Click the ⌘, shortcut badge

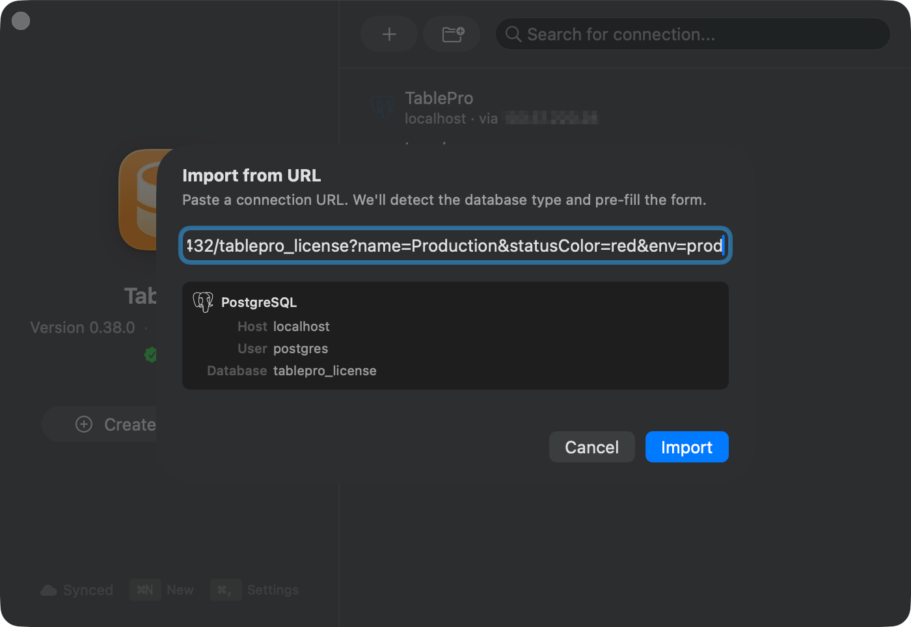(225, 590)
